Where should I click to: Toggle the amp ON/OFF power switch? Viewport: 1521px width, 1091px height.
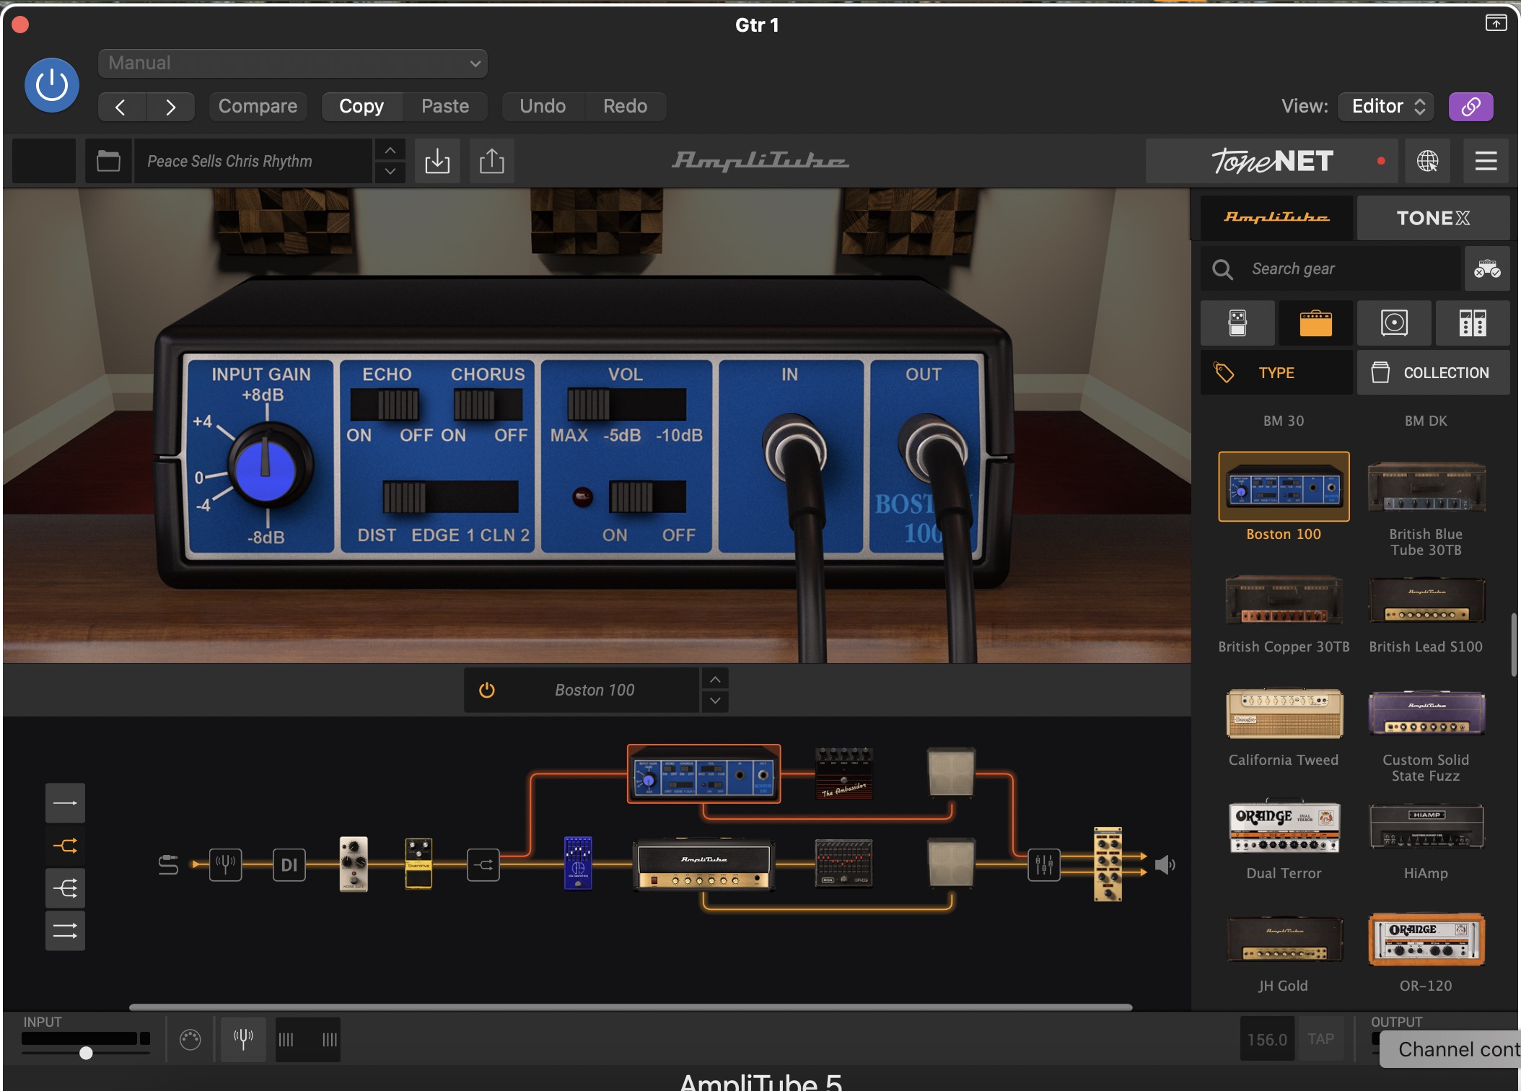coord(647,497)
